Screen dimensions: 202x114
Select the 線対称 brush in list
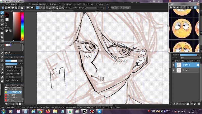(x=13, y=95)
